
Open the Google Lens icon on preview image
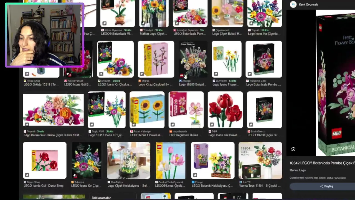point(293,149)
